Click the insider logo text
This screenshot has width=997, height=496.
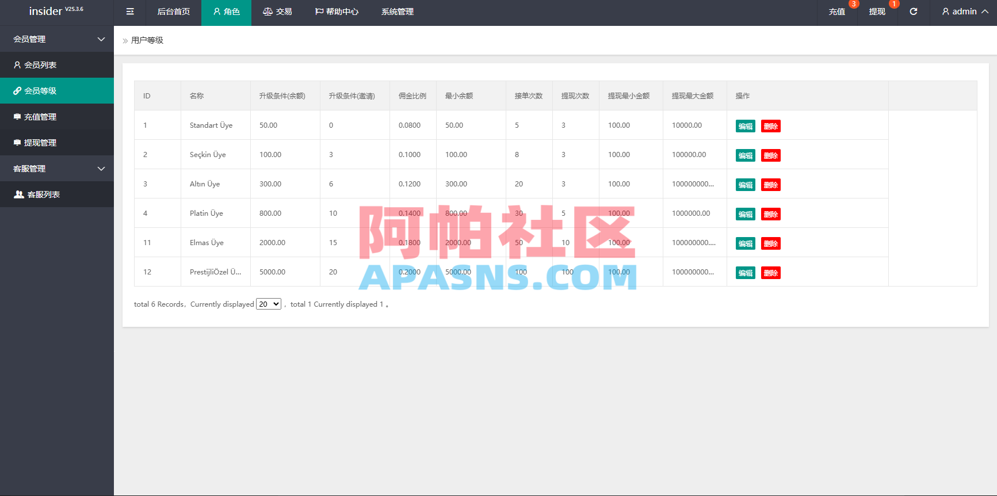[x=45, y=12]
